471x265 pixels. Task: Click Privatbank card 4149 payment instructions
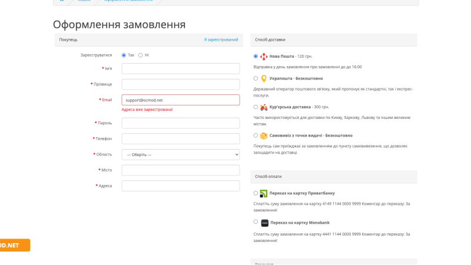pos(331,207)
